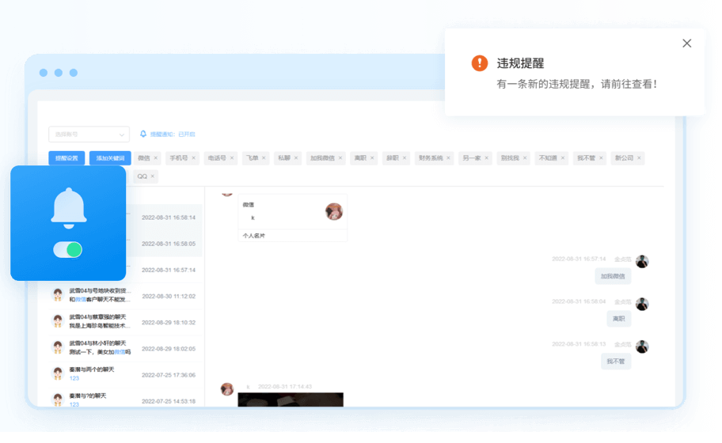Open the 选择账号 account dropdown
Viewport: 722px width, 443px height.
(x=89, y=134)
